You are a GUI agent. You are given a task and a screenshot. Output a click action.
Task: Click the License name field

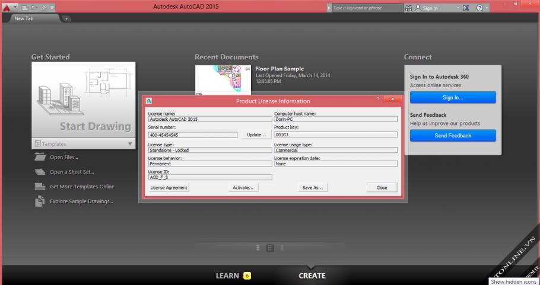point(210,119)
